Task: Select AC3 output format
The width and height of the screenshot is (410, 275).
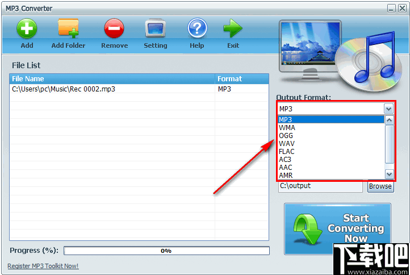Action: click(x=331, y=159)
